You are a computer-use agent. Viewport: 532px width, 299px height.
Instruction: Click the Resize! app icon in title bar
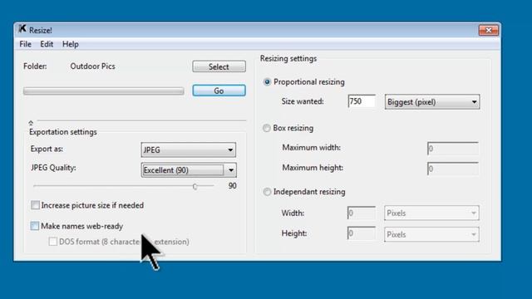coord(22,29)
